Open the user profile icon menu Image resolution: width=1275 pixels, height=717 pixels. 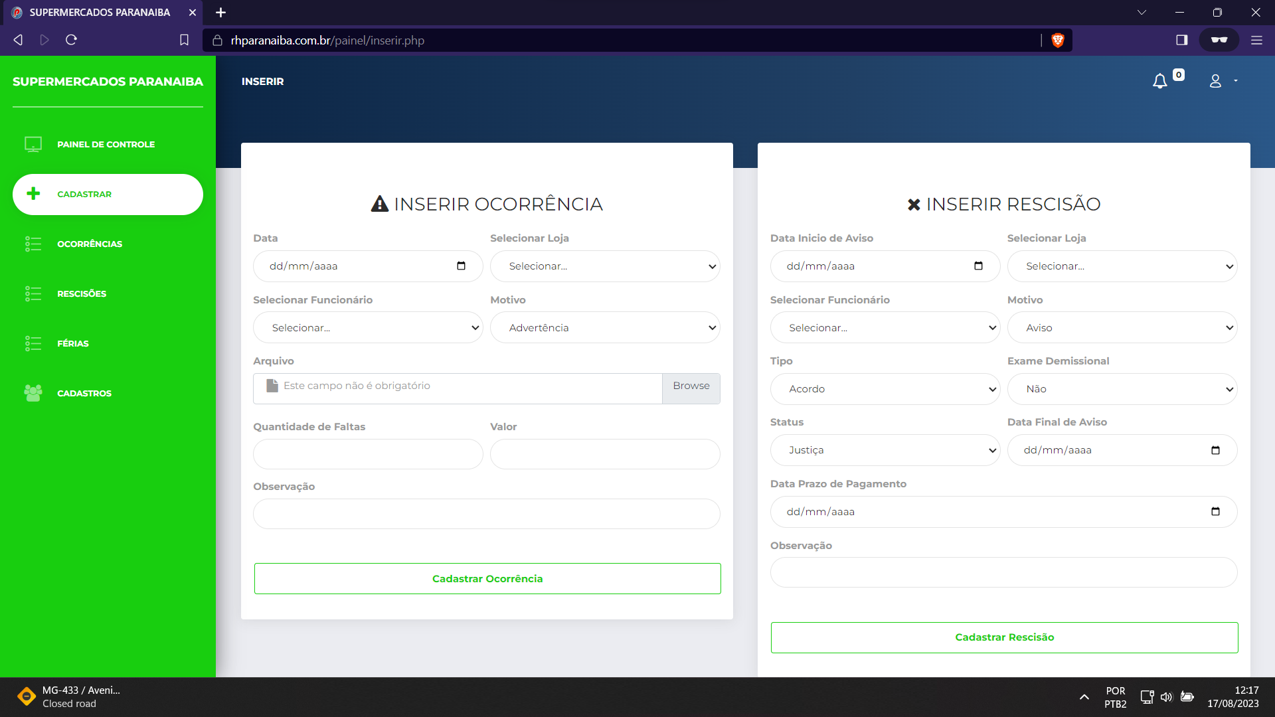tap(1215, 81)
